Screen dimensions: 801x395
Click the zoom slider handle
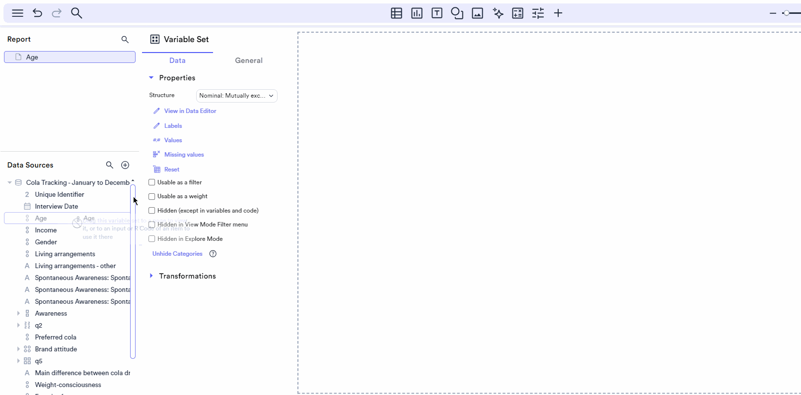pos(786,13)
